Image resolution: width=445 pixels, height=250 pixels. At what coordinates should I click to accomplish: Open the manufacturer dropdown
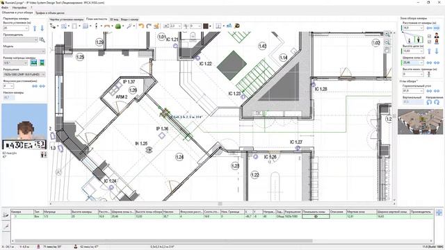point(35,40)
